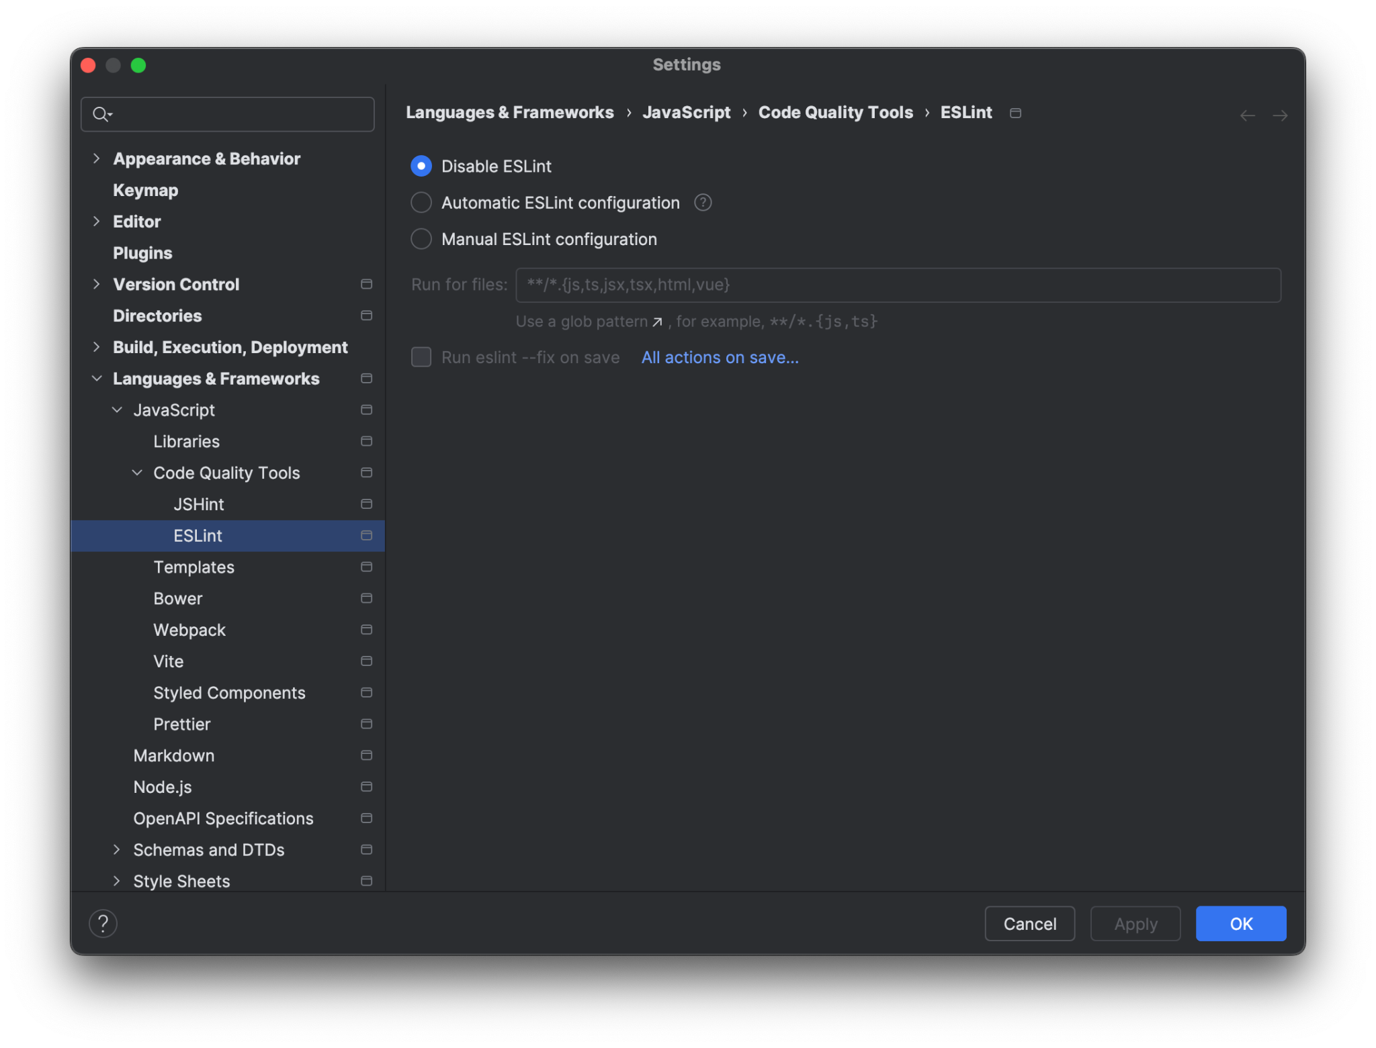1376x1048 pixels.
Task: Collapse the Languages & Frameworks section
Action: point(97,378)
